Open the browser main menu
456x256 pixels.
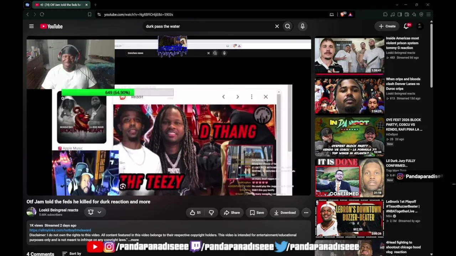click(x=429, y=15)
